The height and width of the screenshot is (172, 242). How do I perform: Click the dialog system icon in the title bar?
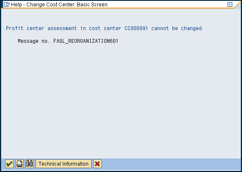[7, 5]
